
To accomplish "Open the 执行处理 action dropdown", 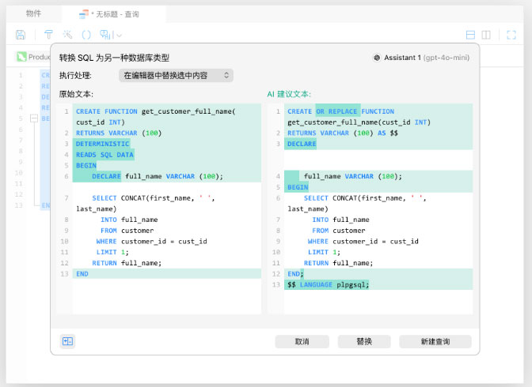I will (x=176, y=76).
